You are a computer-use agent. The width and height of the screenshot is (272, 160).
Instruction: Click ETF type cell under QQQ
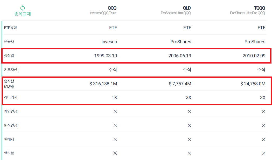coord(113,28)
